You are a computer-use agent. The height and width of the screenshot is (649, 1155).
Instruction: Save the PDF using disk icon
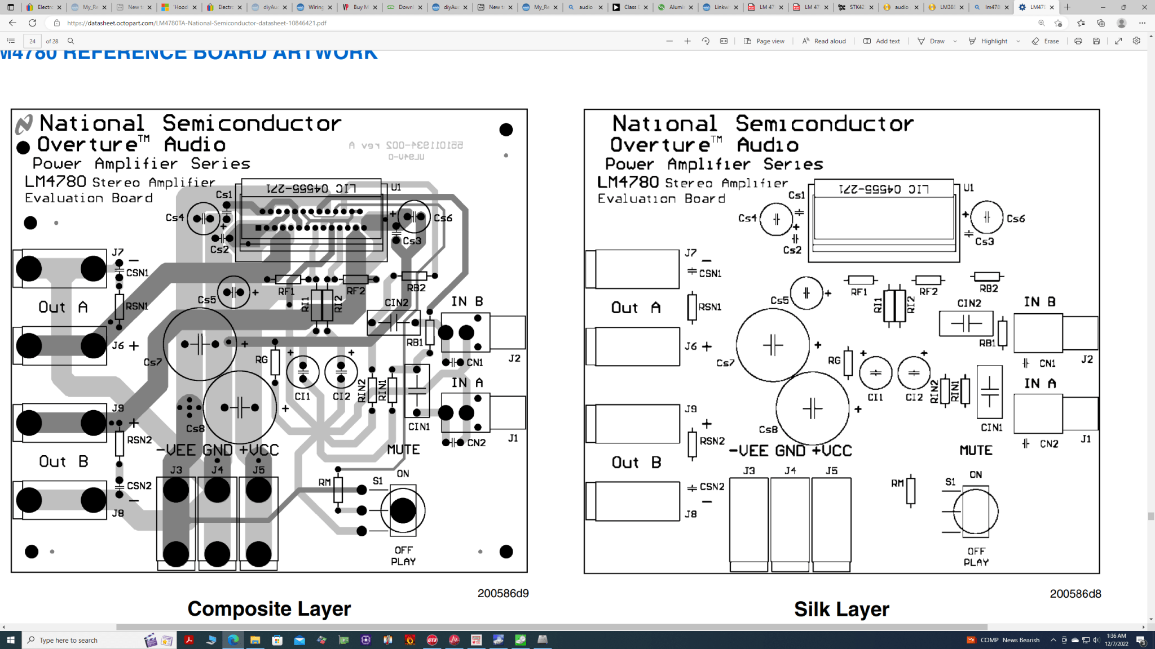click(x=1096, y=41)
